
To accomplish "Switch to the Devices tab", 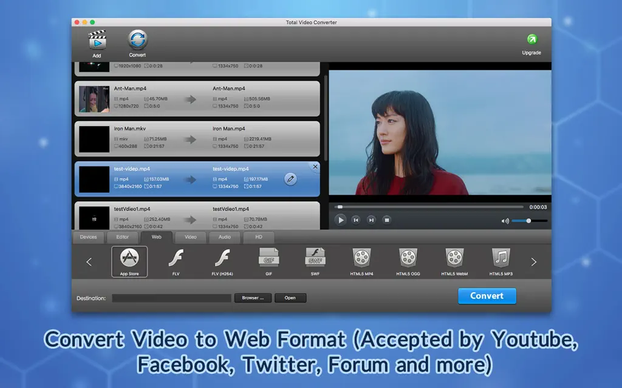I will click(88, 237).
